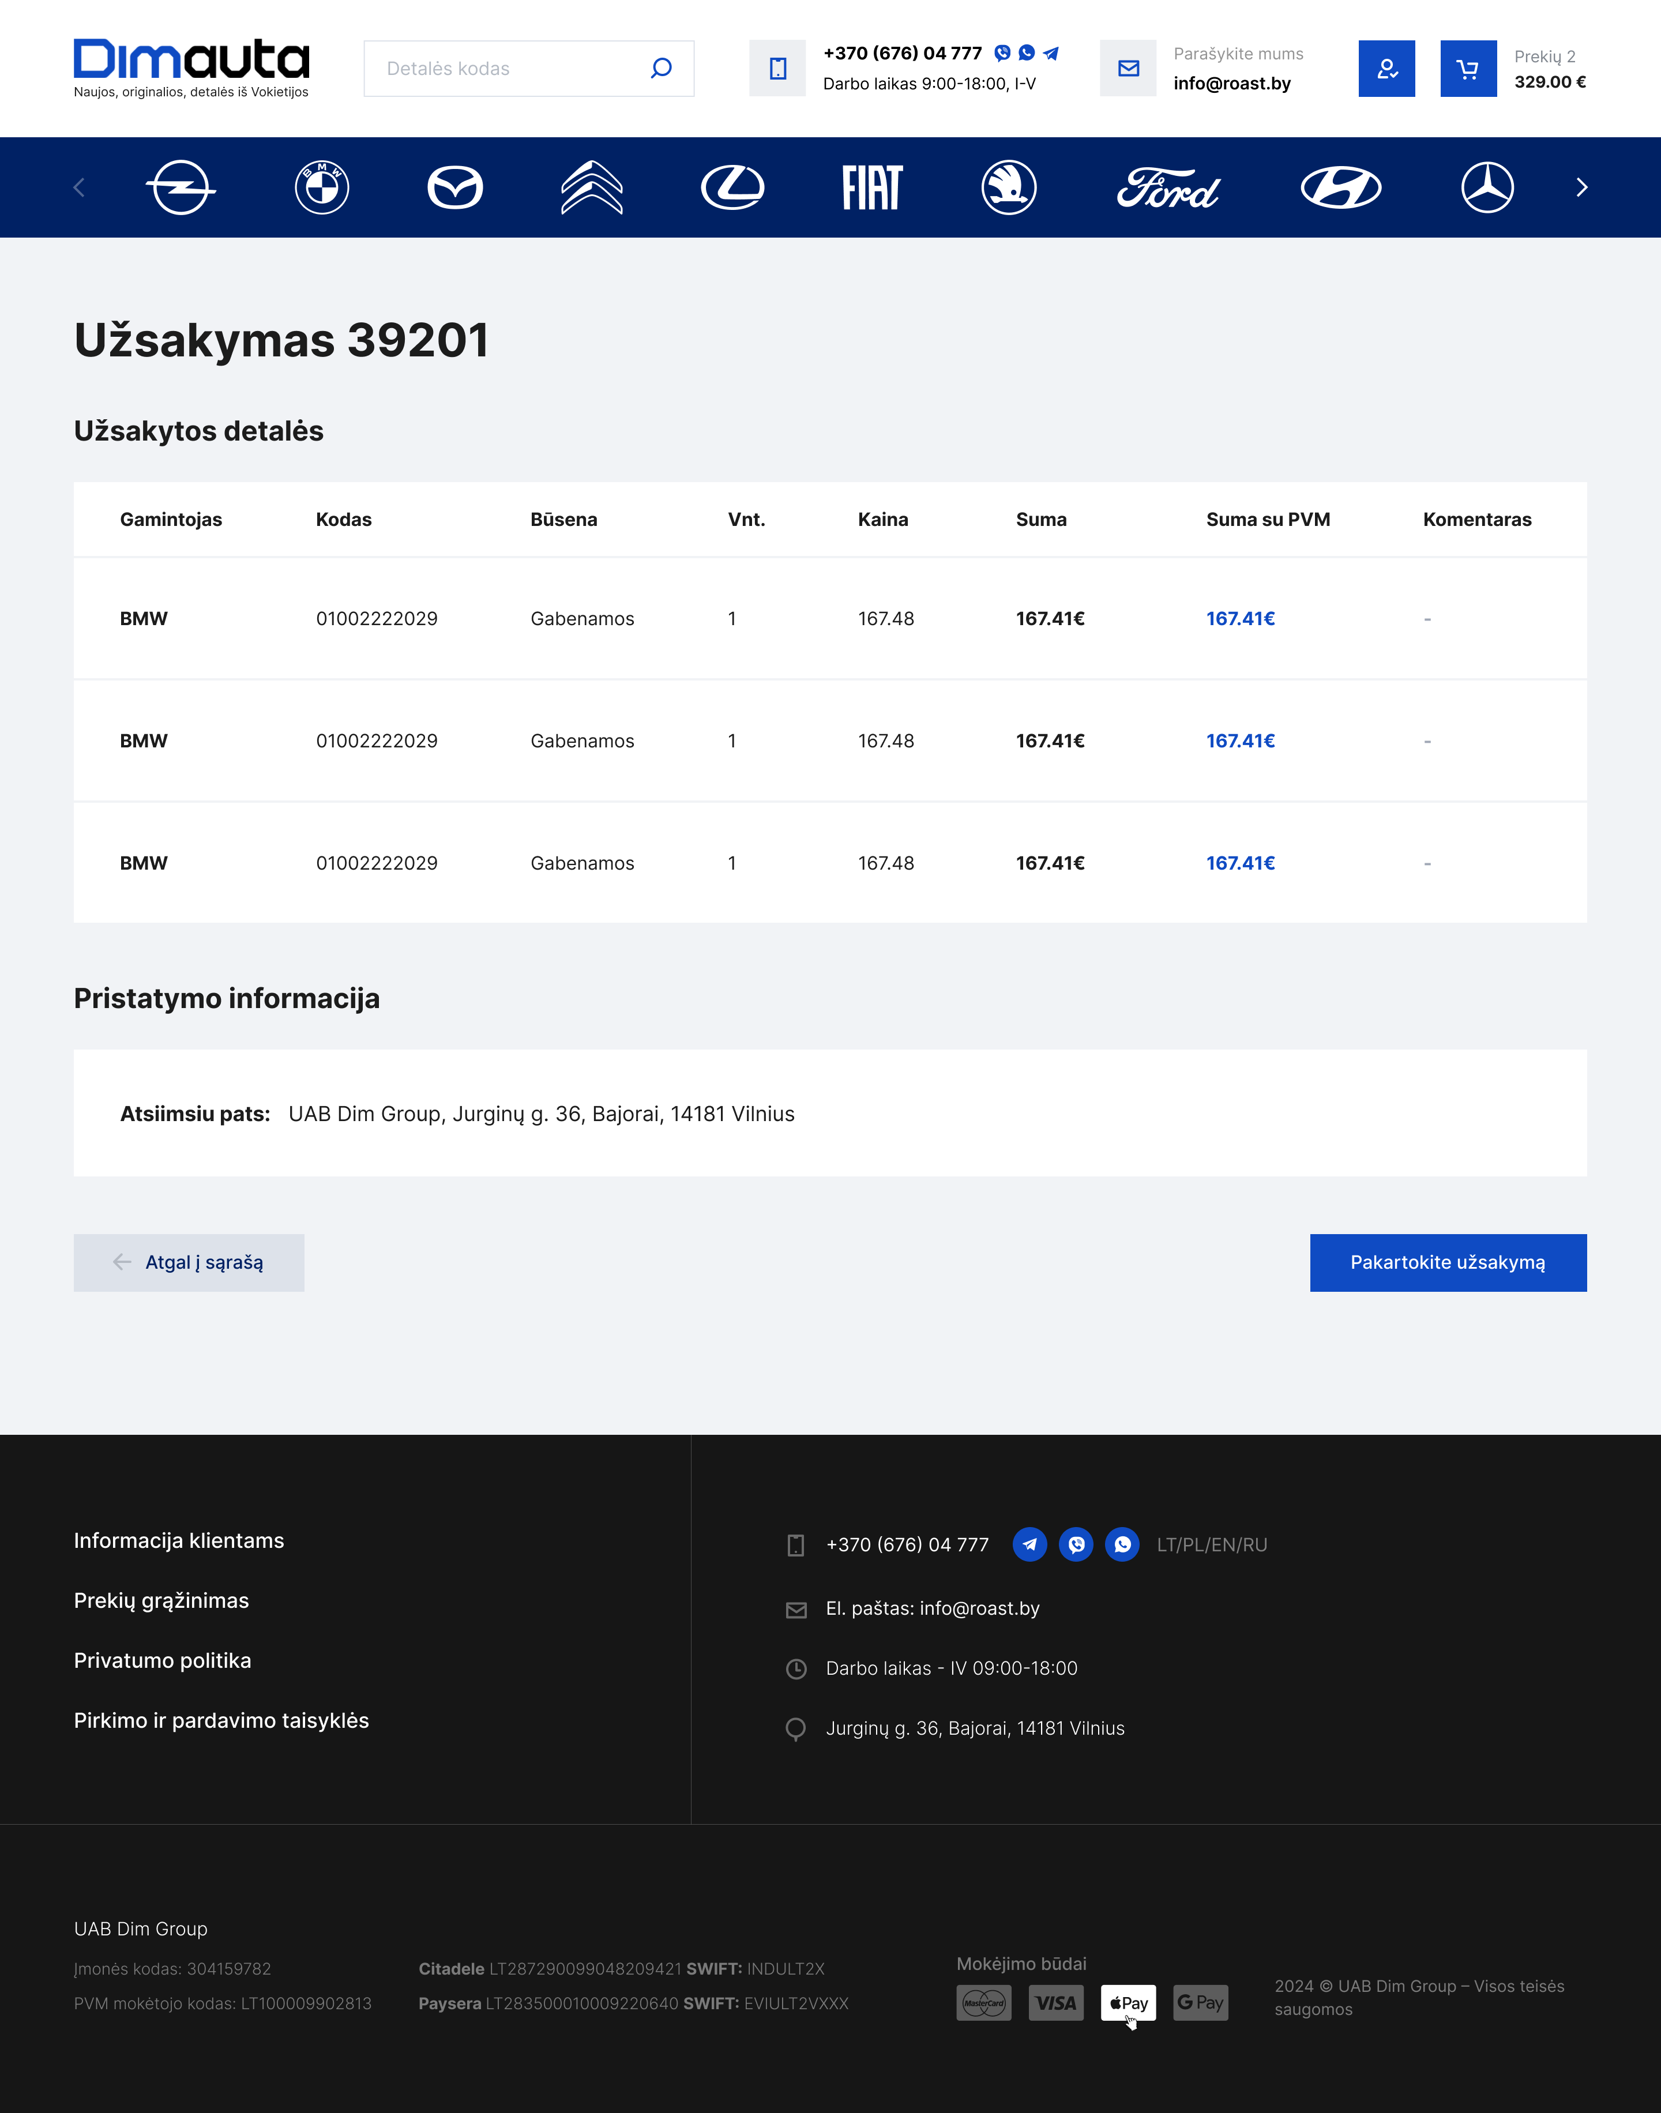Select the Hyundai brand logo
The image size is (1661, 2113).
pos(1340,187)
